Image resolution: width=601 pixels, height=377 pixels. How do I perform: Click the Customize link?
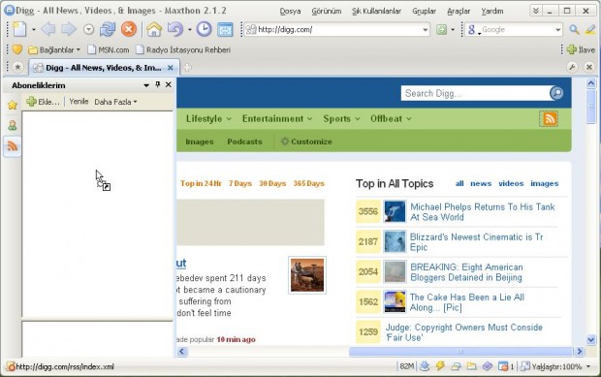click(x=306, y=141)
